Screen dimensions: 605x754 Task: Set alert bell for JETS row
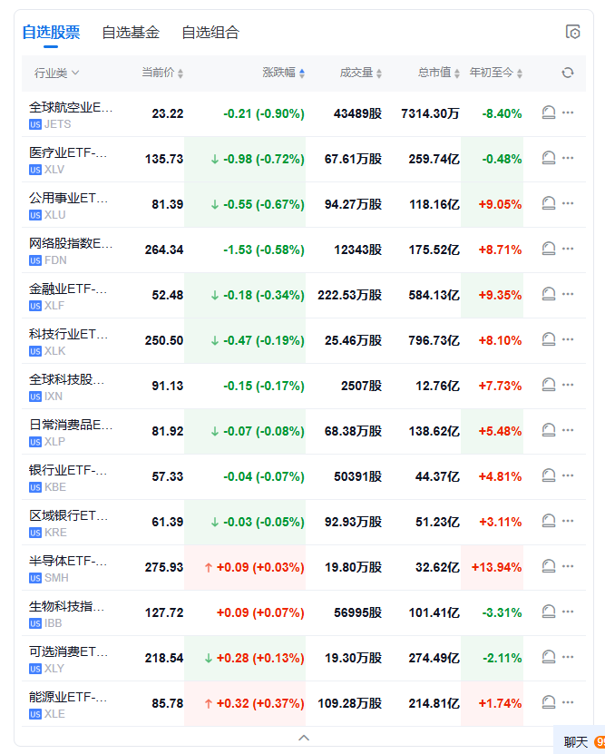click(548, 113)
